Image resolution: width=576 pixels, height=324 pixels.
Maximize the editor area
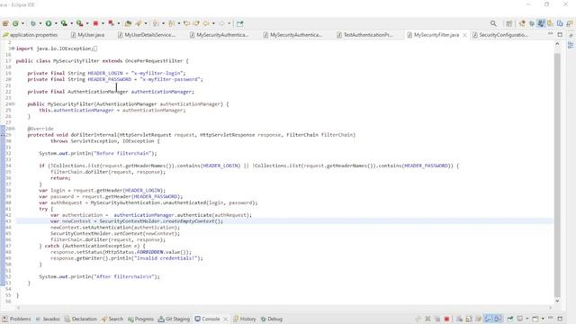(560, 34)
